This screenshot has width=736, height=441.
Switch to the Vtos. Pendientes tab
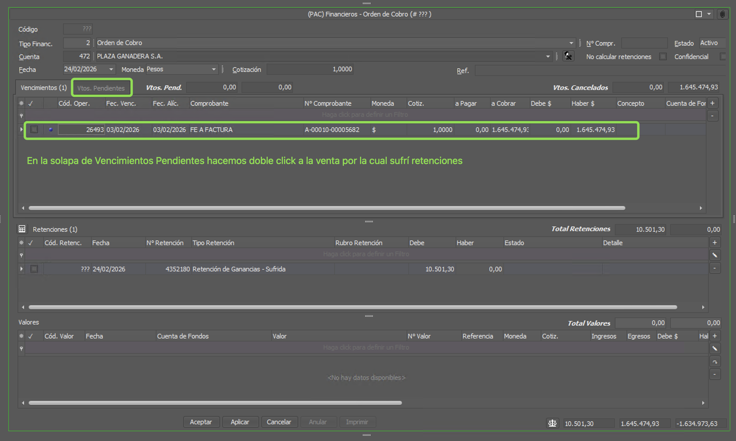(x=101, y=88)
